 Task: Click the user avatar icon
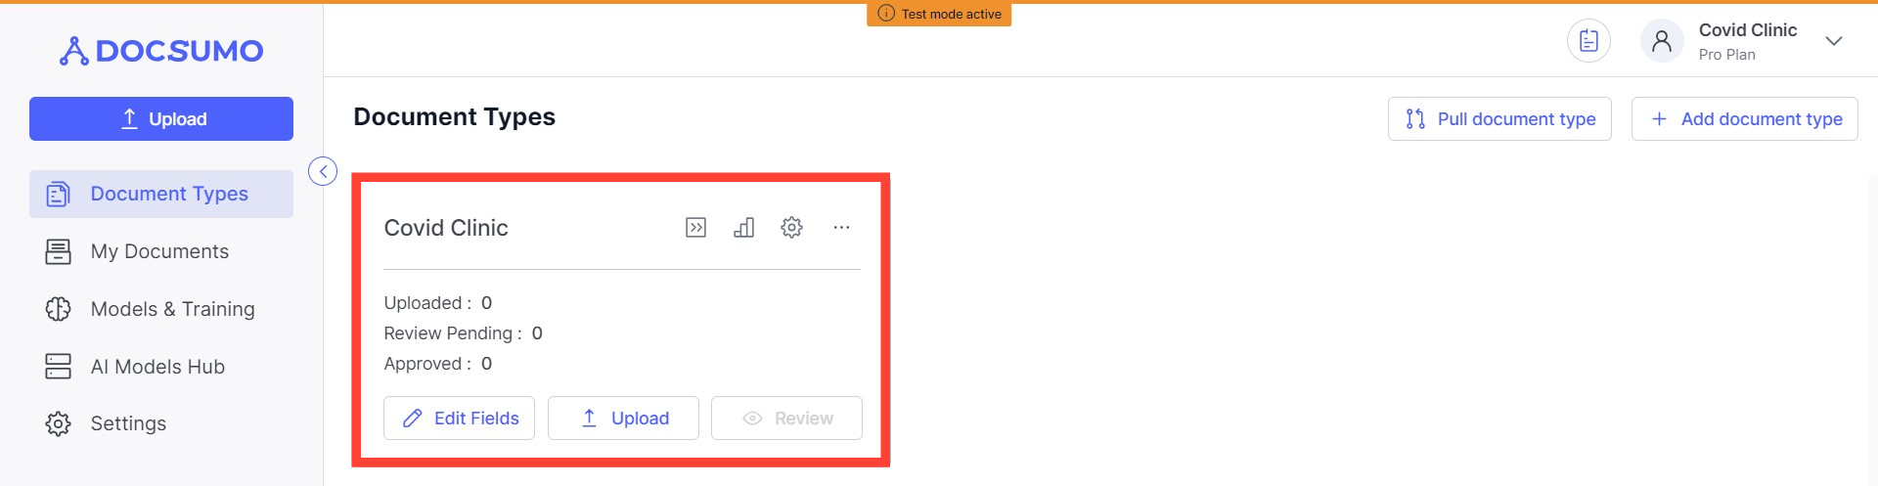[x=1661, y=41]
